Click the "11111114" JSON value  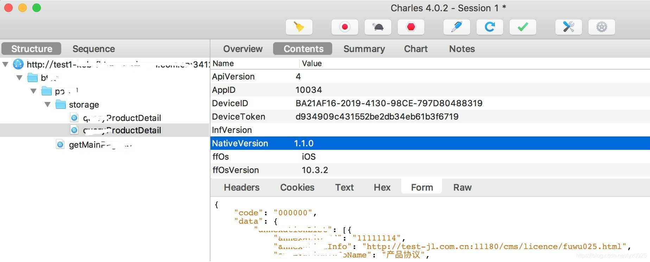377,238
